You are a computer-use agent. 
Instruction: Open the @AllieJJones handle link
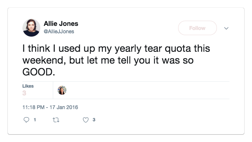59,31
